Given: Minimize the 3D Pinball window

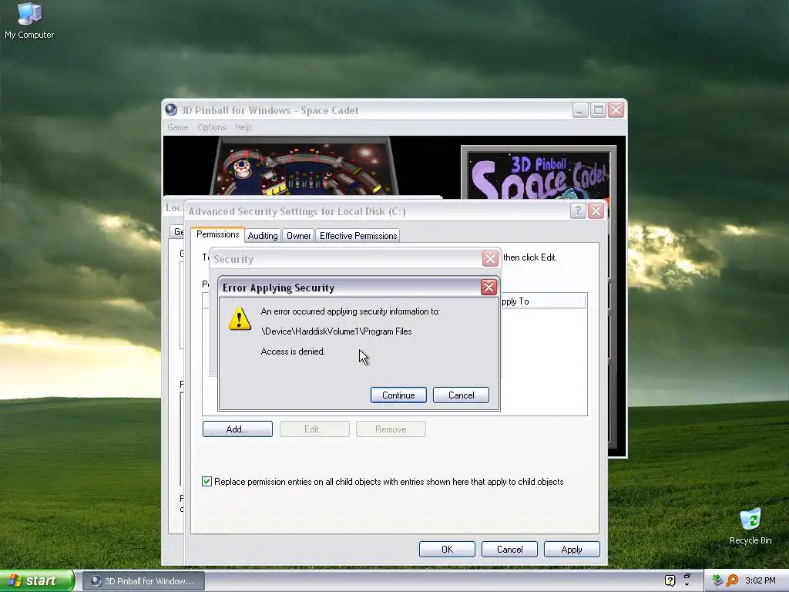Looking at the screenshot, I should click(x=580, y=109).
